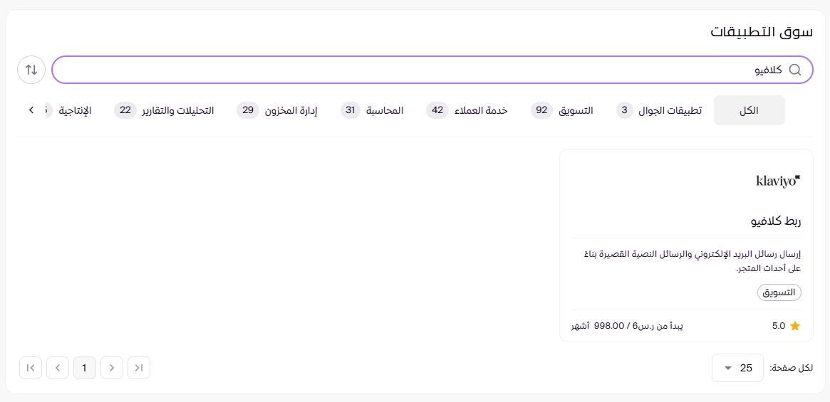Click the yellow star rating icon
This screenshot has width=830, height=402.
pyautogui.click(x=795, y=326)
